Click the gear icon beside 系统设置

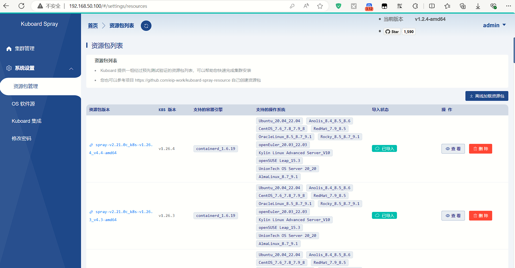[9, 68]
